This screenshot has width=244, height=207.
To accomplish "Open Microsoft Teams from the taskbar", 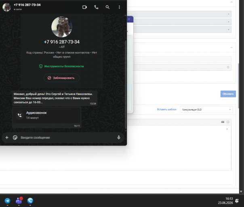I will pyautogui.click(x=19, y=201).
